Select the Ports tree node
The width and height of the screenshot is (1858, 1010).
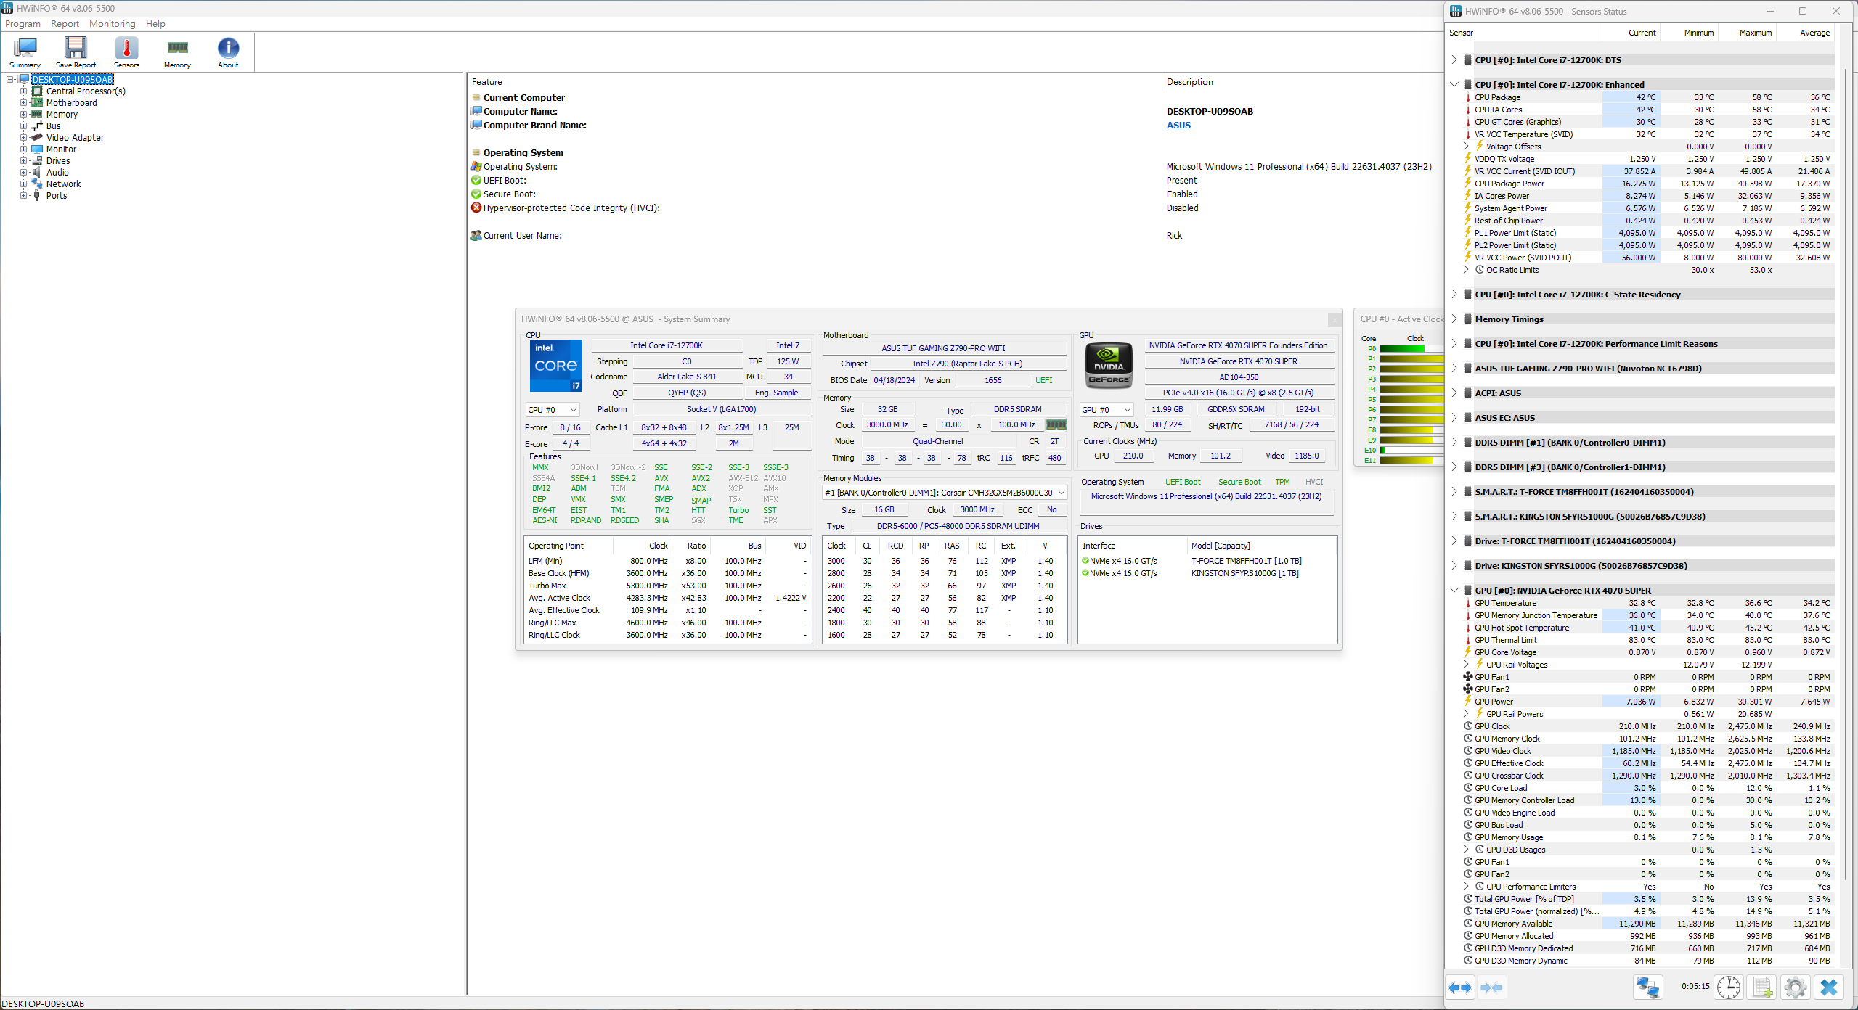pyautogui.click(x=57, y=196)
